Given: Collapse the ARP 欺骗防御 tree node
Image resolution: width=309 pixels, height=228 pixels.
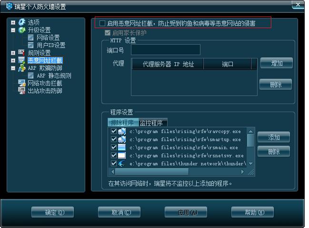Looking at the screenshot, I should pyautogui.click(x=13, y=68).
